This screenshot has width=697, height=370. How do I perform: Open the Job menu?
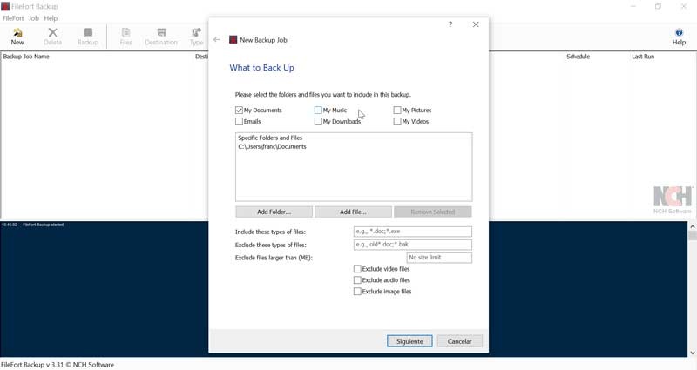tap(34, 18)
